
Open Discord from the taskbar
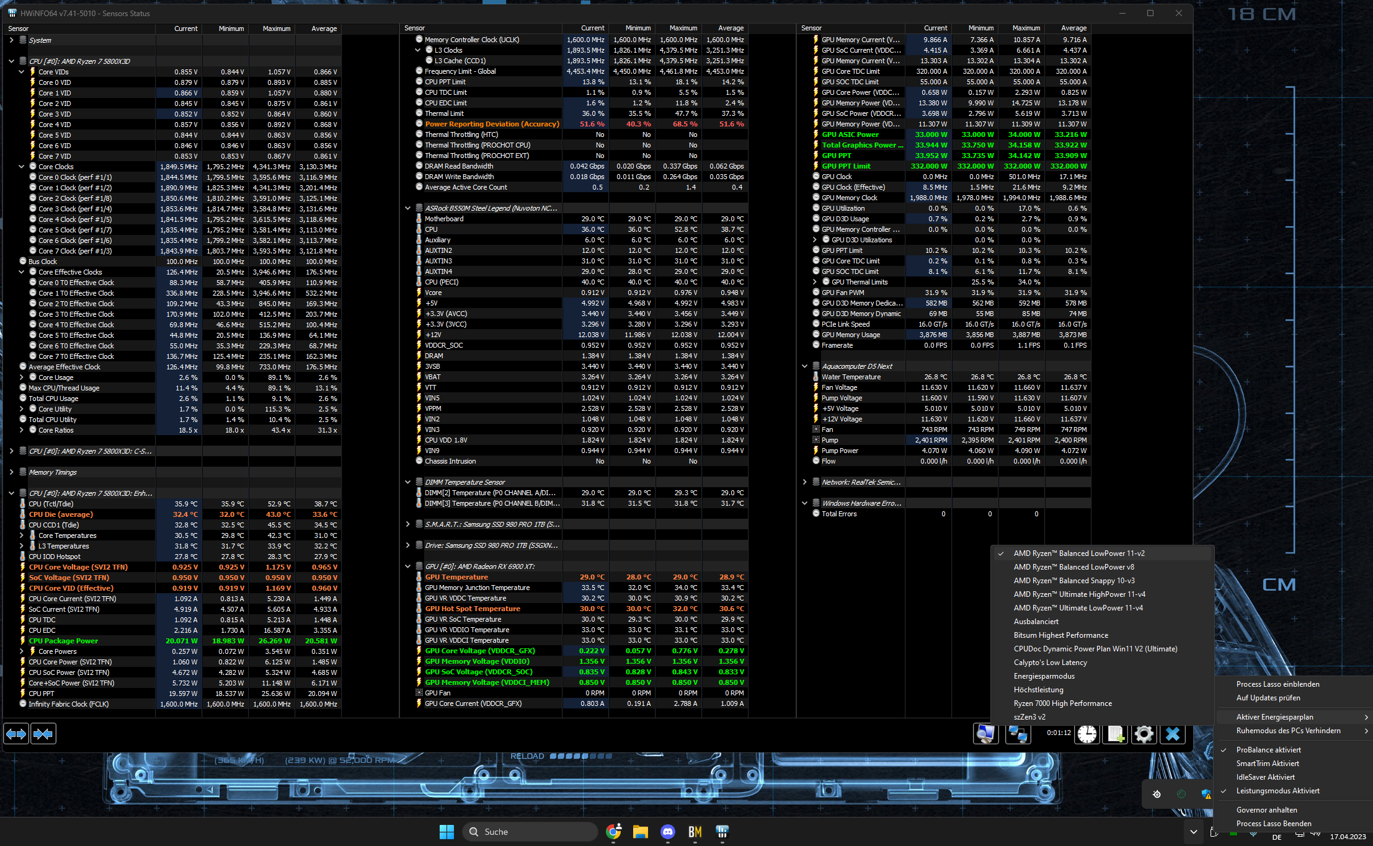668,832
